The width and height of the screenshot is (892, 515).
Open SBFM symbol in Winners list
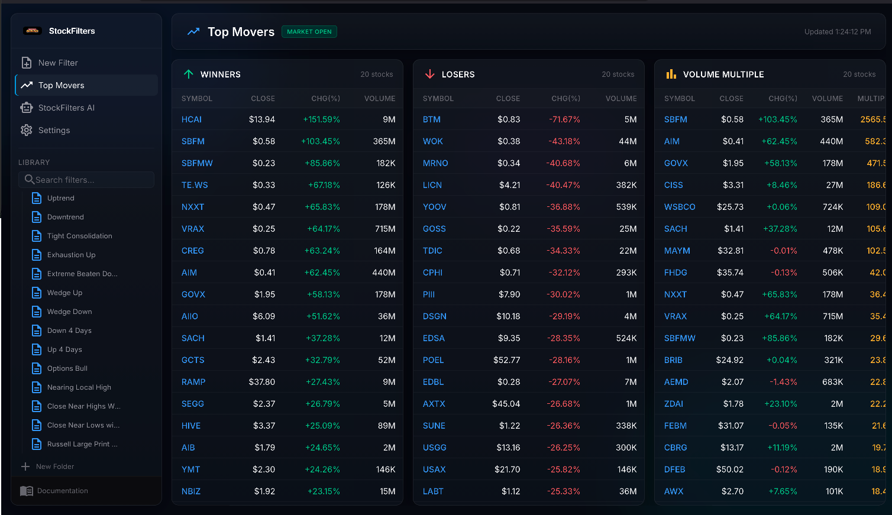click(193, 141)
